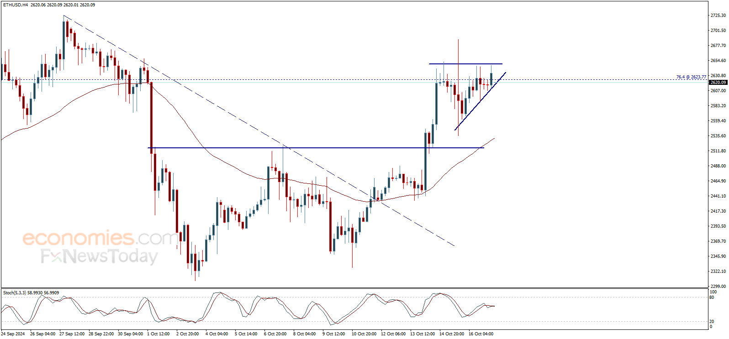Click price axis label 2345.90

pyautogui.click(x=718, y=256)
